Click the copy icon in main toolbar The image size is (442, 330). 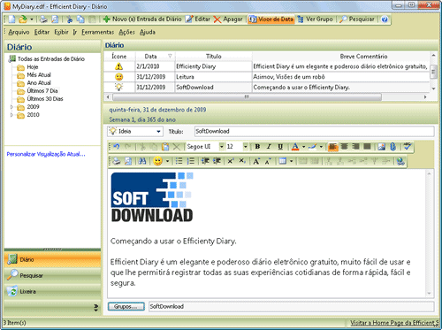pos(80,19)
